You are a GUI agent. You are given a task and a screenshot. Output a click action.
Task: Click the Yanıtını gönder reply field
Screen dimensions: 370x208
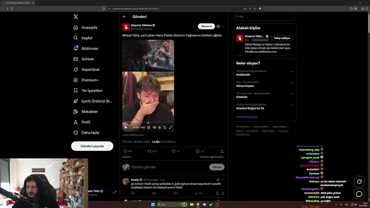[169, 167]
